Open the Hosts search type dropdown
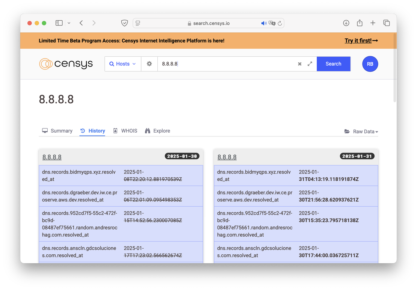 pyautogui.click(x=122, y=64)
